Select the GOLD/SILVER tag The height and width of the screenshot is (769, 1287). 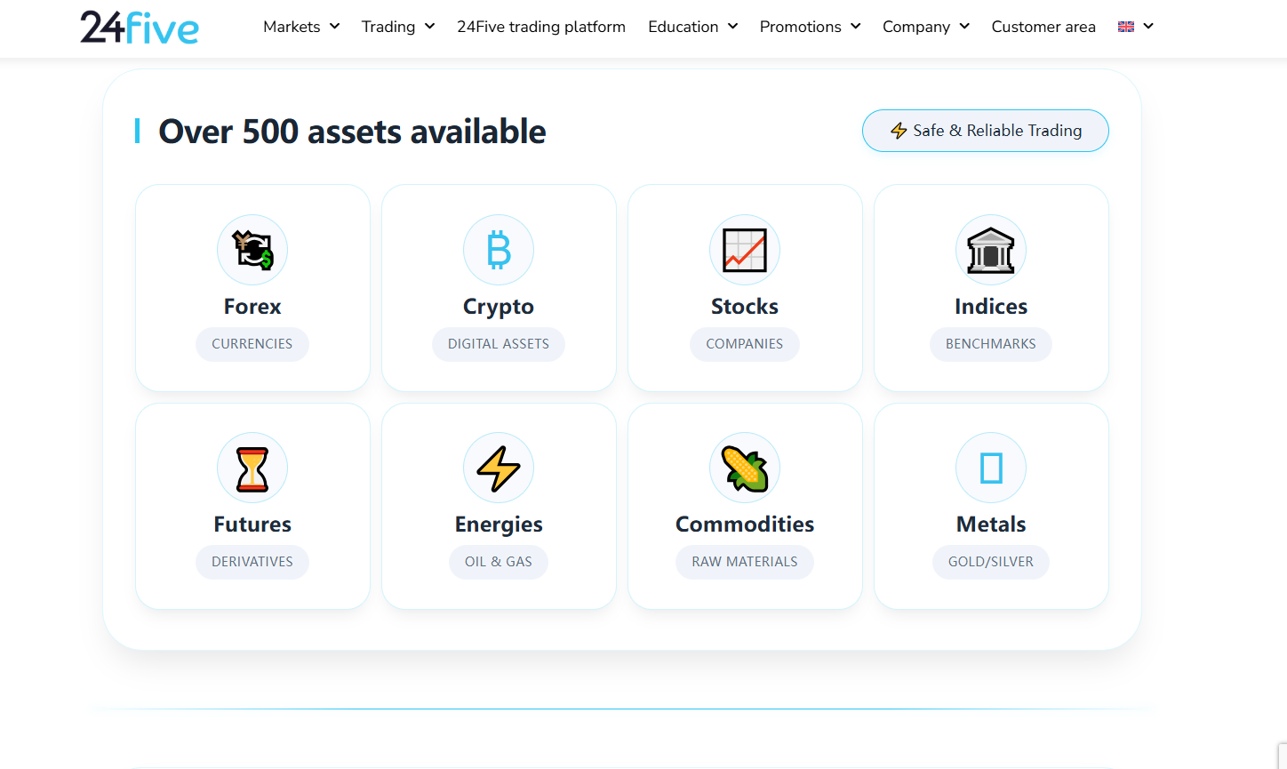pos(991,562)
